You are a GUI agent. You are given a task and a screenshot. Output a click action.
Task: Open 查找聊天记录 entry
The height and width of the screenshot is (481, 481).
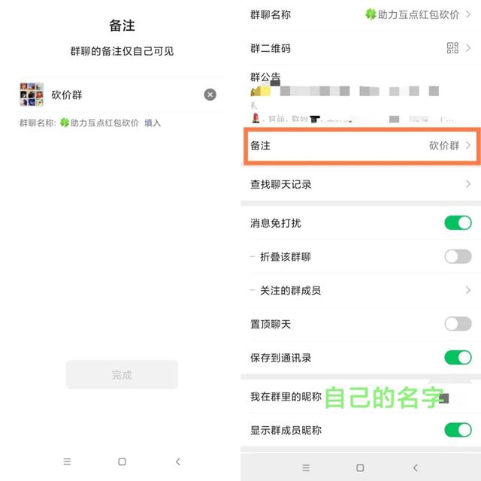coord(361,184)
